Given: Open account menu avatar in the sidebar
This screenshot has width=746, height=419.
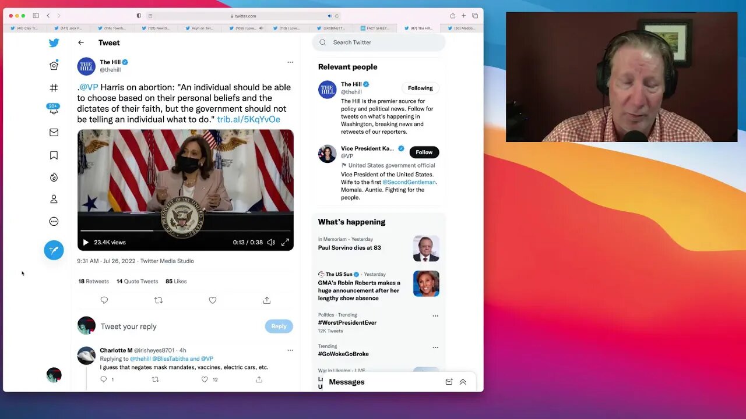Looking at the screenshot, I should point(54,375).
